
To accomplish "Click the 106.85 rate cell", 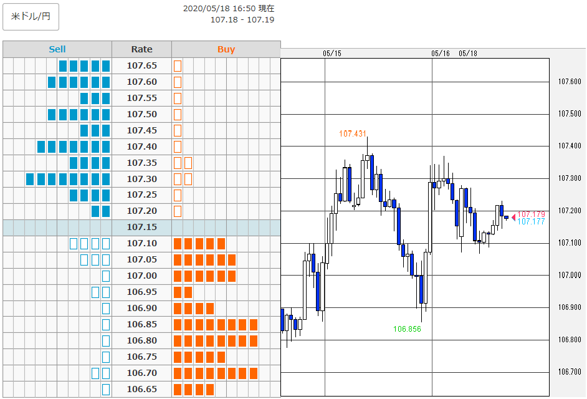I will tap(142, 324).
